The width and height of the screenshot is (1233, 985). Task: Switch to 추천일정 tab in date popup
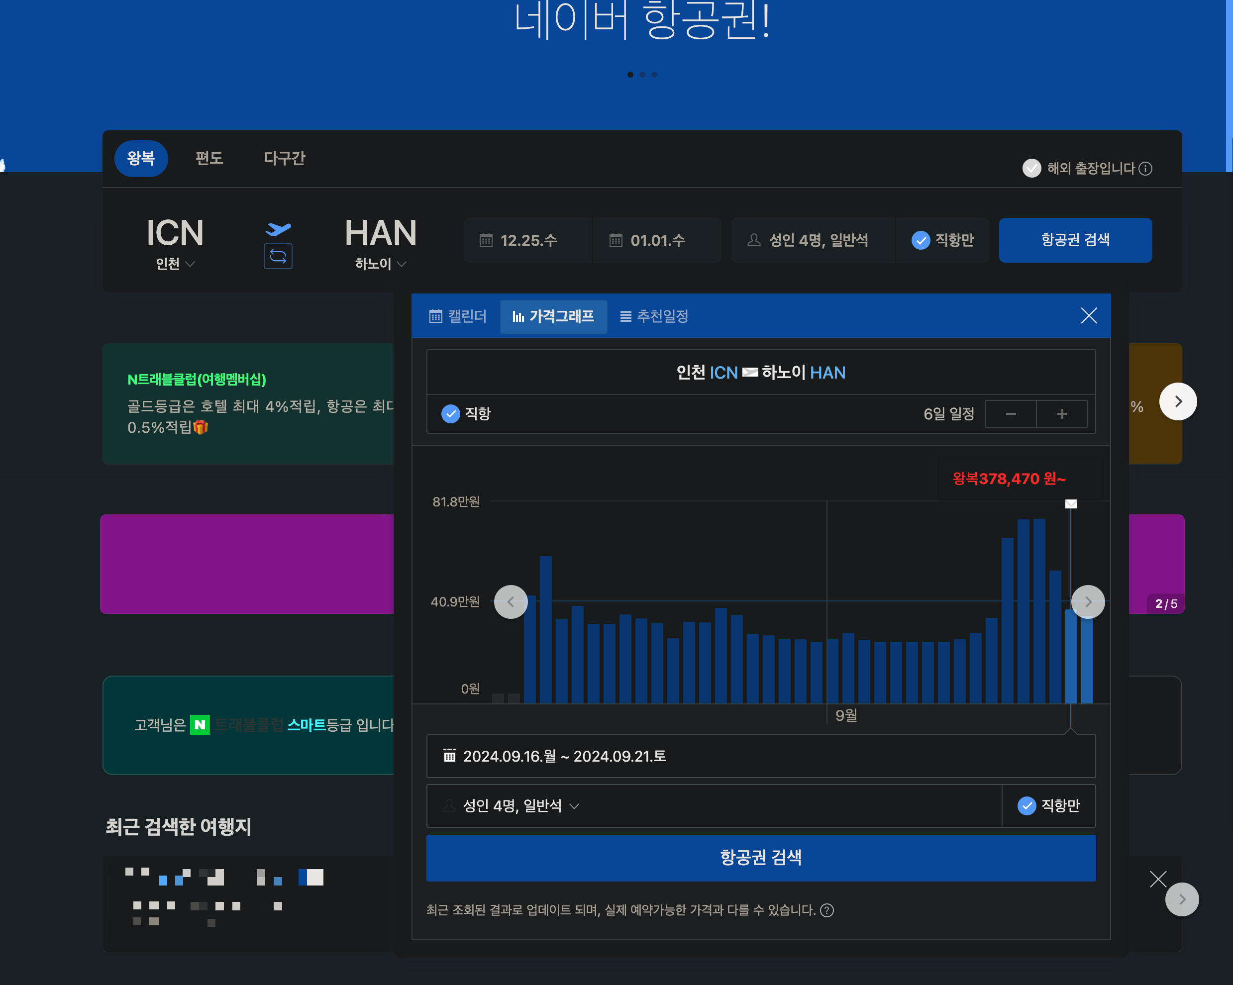tap(654, 316)
